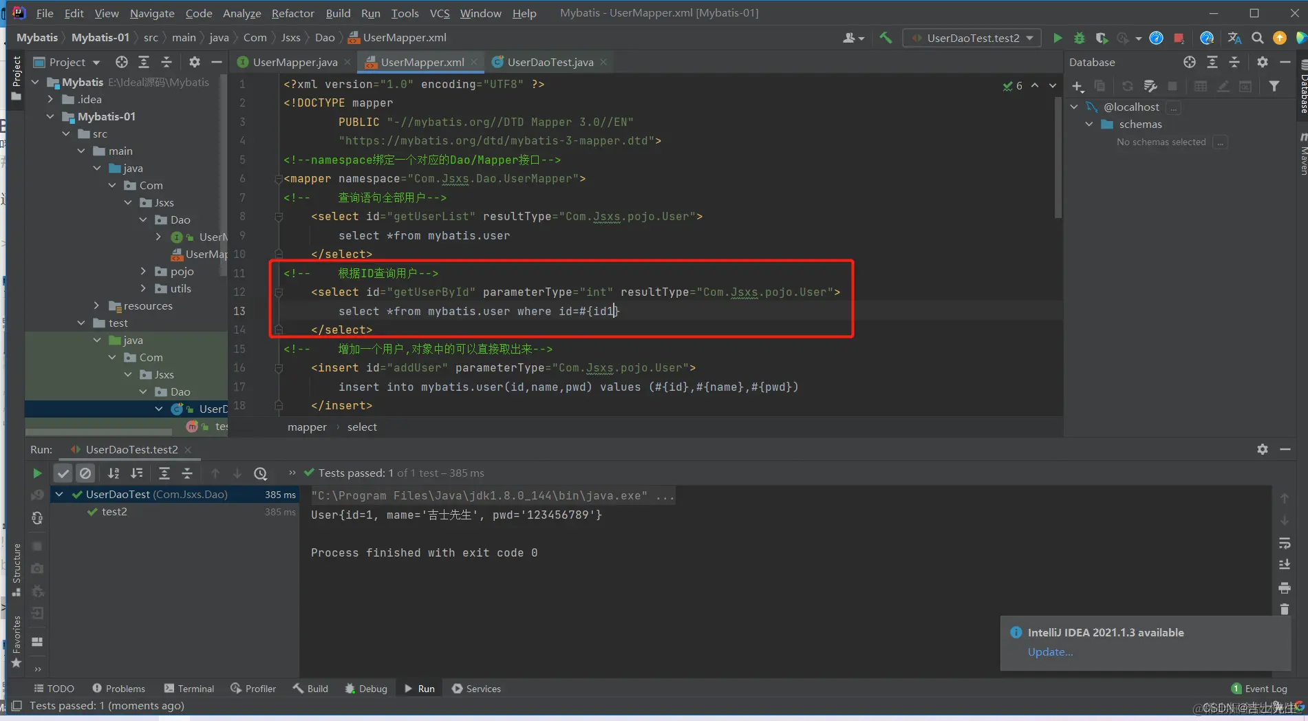Toggle soft-wrap in console output
This screenshot has height=721, width=1308.
1284,544
